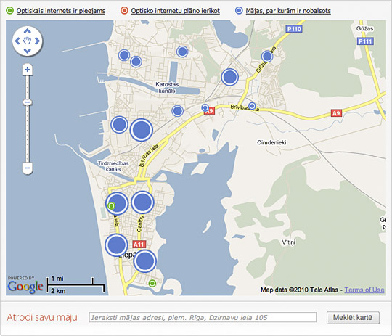Click red legend dot for planned internet

[x=124, y=10]
